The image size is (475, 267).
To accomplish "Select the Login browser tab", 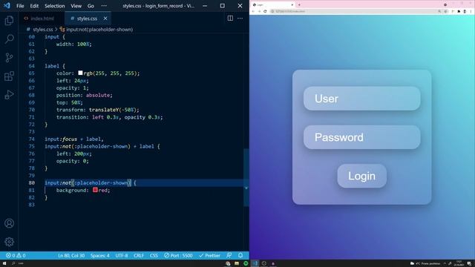I will [272, 4].
